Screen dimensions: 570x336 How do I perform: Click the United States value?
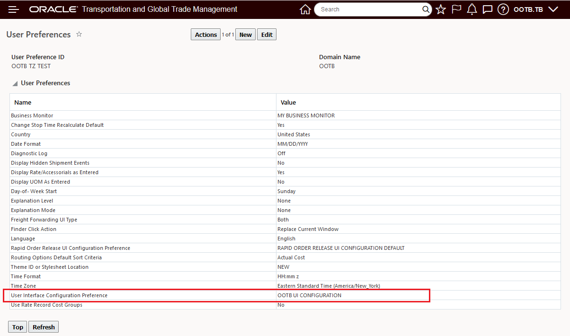click(x=294, y=134)
